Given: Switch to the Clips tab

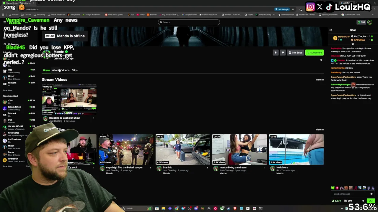Looking at the screenshot, I should [x=74, y=70].
